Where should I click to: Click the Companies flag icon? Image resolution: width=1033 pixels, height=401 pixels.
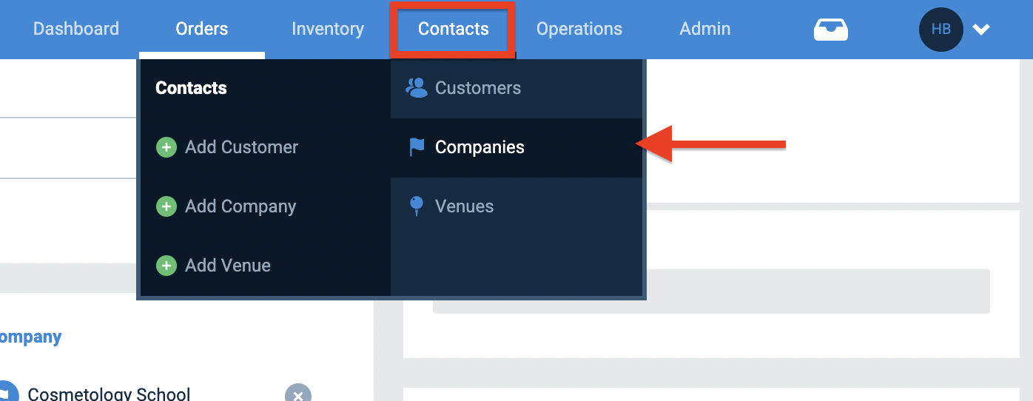point(417,147)
